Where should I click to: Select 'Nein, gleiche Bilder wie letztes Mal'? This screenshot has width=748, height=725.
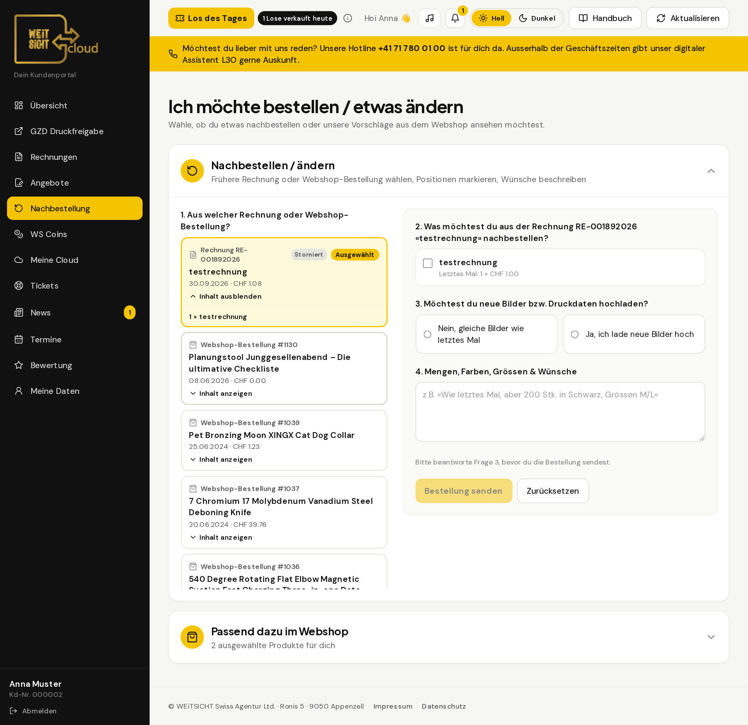click(487, 334)
